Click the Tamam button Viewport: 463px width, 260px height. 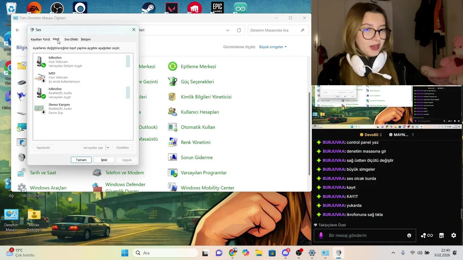[x=81, y=160]
